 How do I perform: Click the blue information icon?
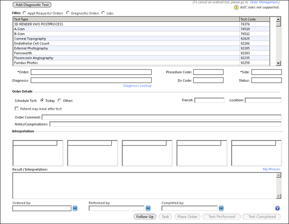coord(277,208)
